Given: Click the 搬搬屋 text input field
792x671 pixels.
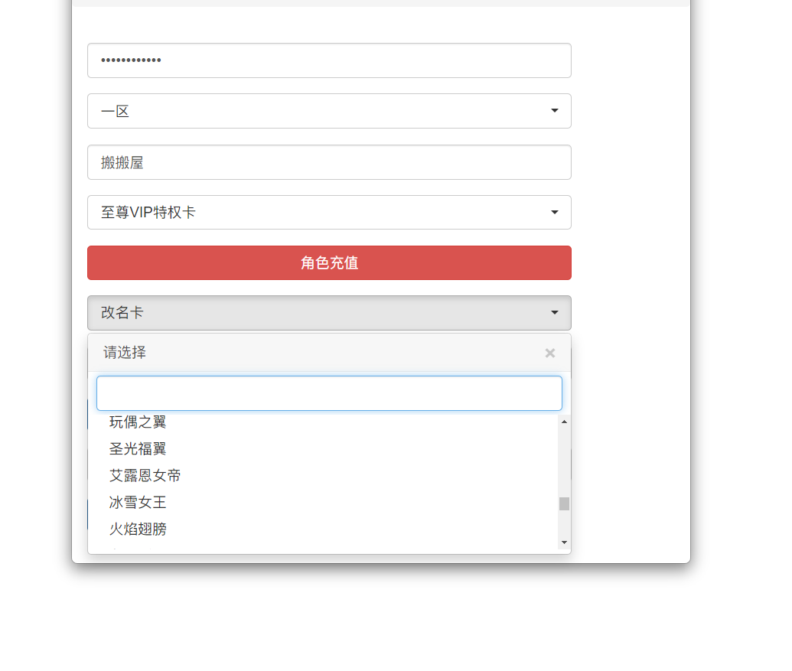Looking at the screenshot, I should [x=329, y=162].
